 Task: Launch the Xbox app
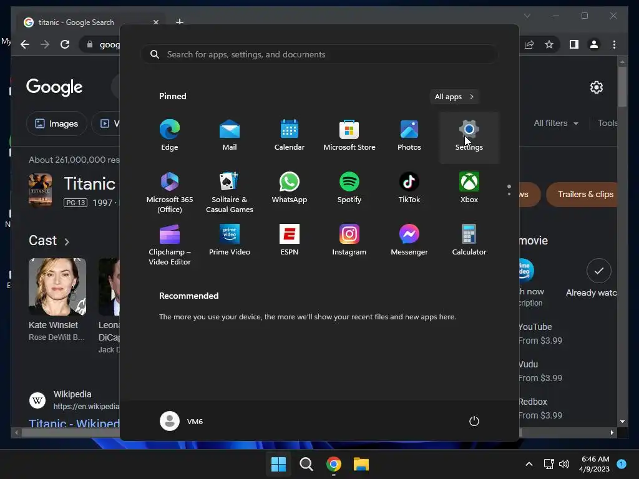click(469, 188)
